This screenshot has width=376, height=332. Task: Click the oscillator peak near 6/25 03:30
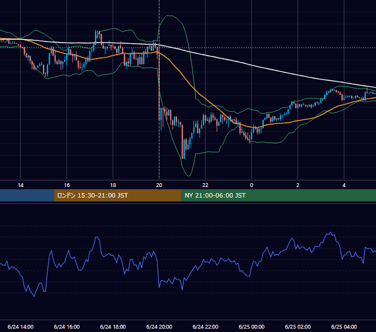(x=331, y=232)
